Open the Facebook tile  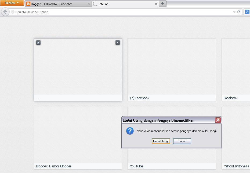pyautogui.click(x=236, y=70)
